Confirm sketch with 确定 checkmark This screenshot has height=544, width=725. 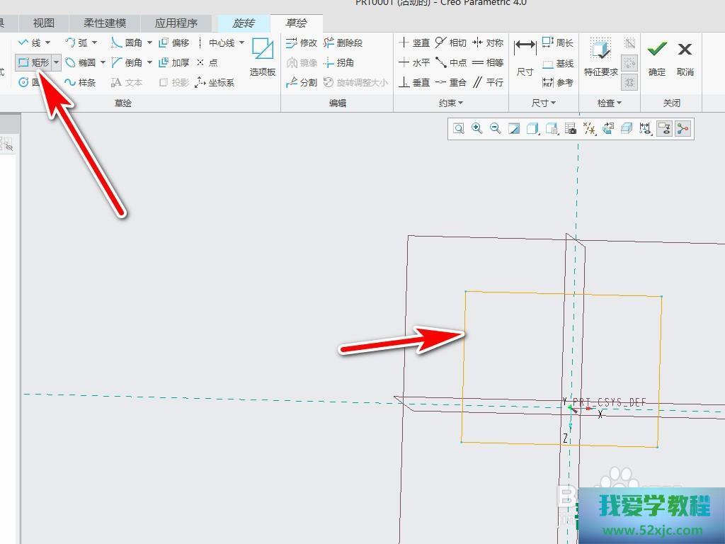[657, 57]
